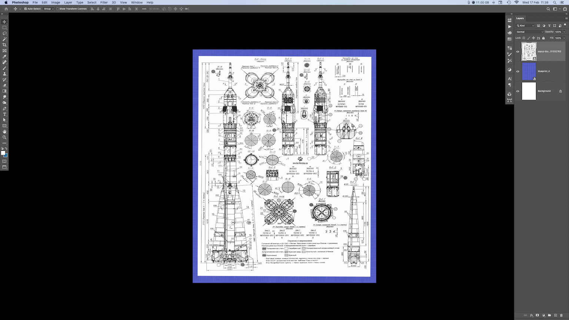The width and height of the screenshot is (569, 320).
Task: Hide the Background layer with its eye icon
Action: coord(518,91)
